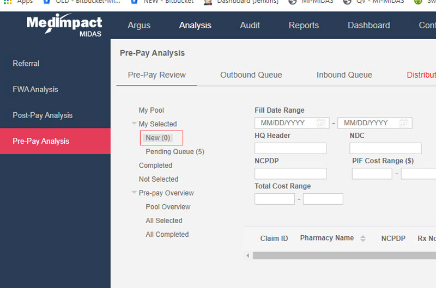The height and width of the screenshot is (288, 436).
Task: Select the Completed tree item
Action: (x=155, y=166)
